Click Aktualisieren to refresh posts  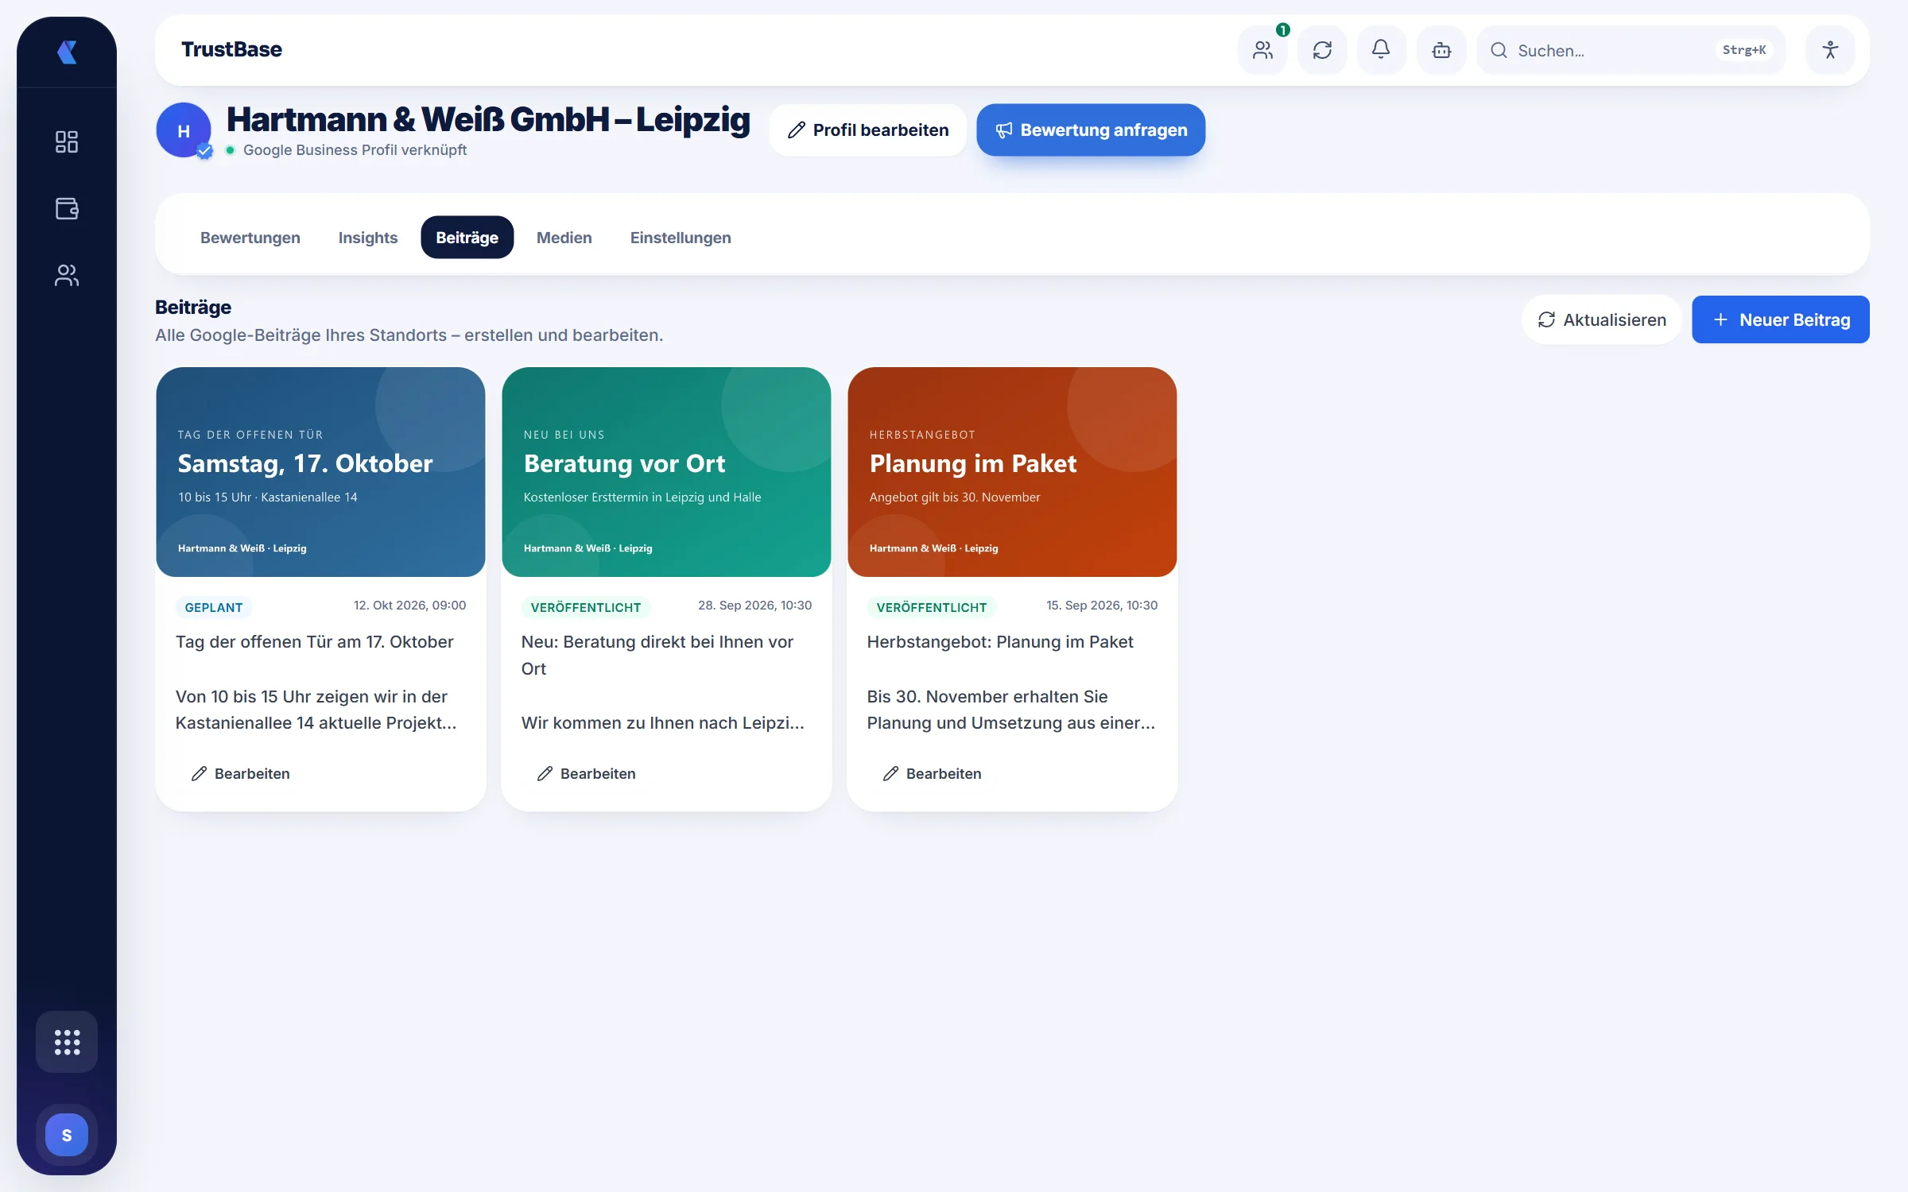(1602, 319)
